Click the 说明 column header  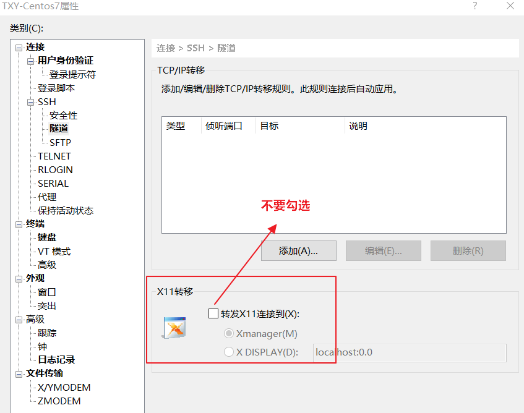coord(425,126)
